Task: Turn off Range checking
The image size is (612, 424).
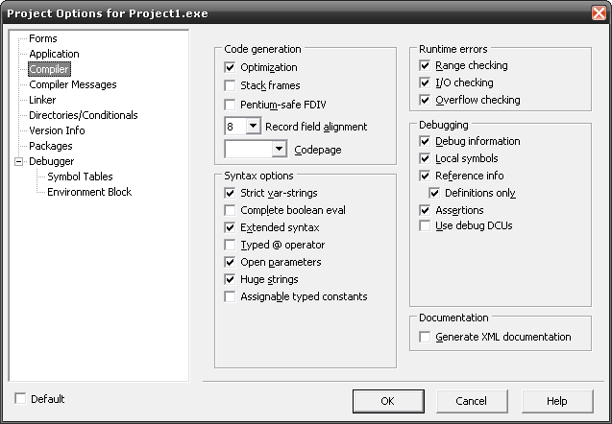Action: point(425,65)
